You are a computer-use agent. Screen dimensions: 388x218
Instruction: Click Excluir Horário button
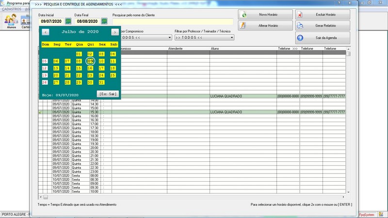323,15
